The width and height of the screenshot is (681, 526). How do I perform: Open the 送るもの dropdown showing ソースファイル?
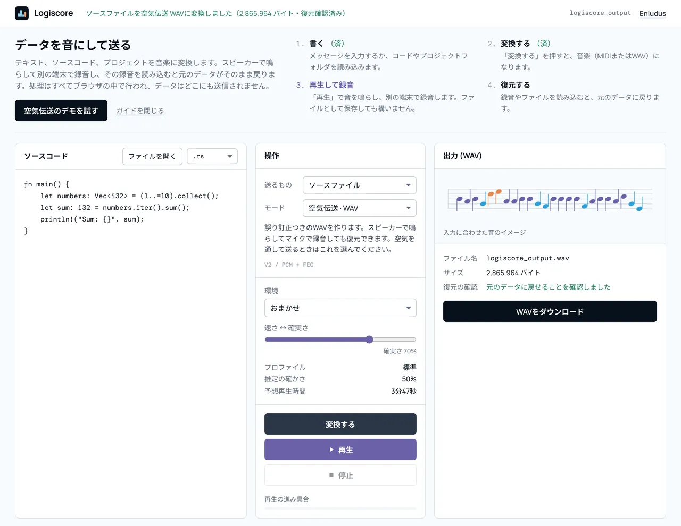click(360, 185)
